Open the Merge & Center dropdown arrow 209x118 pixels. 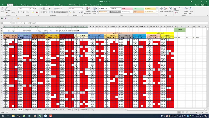pyautogui.click(x=67, y=12)
